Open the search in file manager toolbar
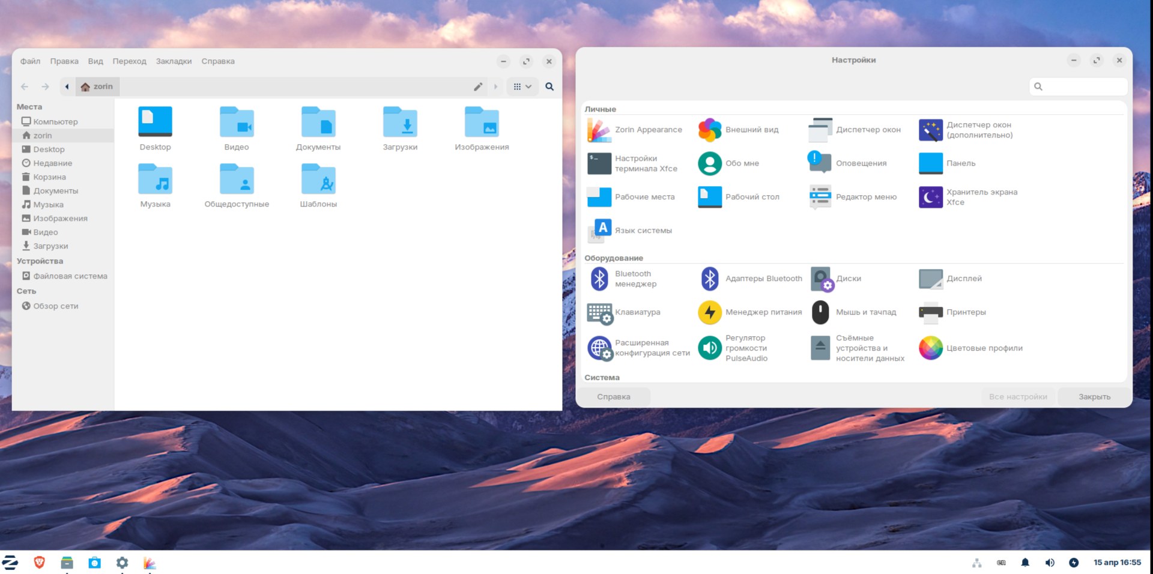 pos(549,86)
